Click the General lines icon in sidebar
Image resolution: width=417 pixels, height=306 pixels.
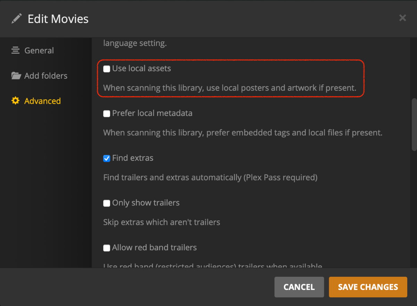(x=15, y=50)
